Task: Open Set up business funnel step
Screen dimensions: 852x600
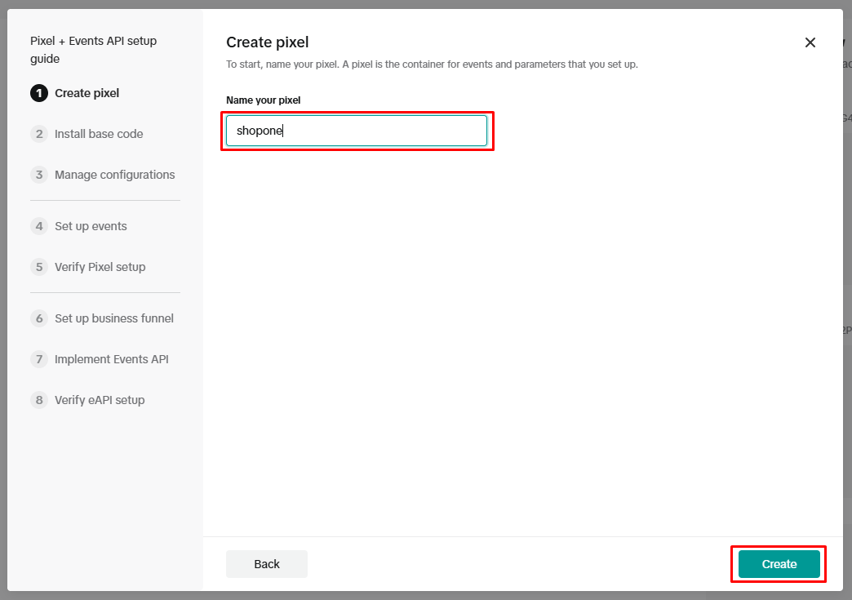Action: point(113,318)
